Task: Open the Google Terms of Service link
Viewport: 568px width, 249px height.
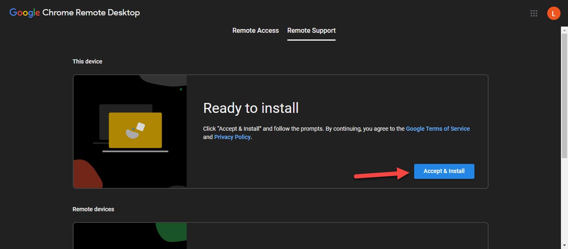Action: click(437, 129)
